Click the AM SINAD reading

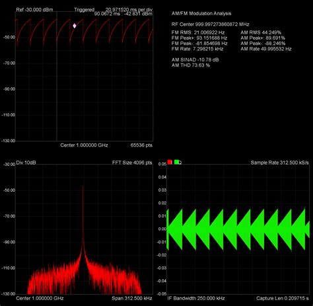[x=195, y=59]
